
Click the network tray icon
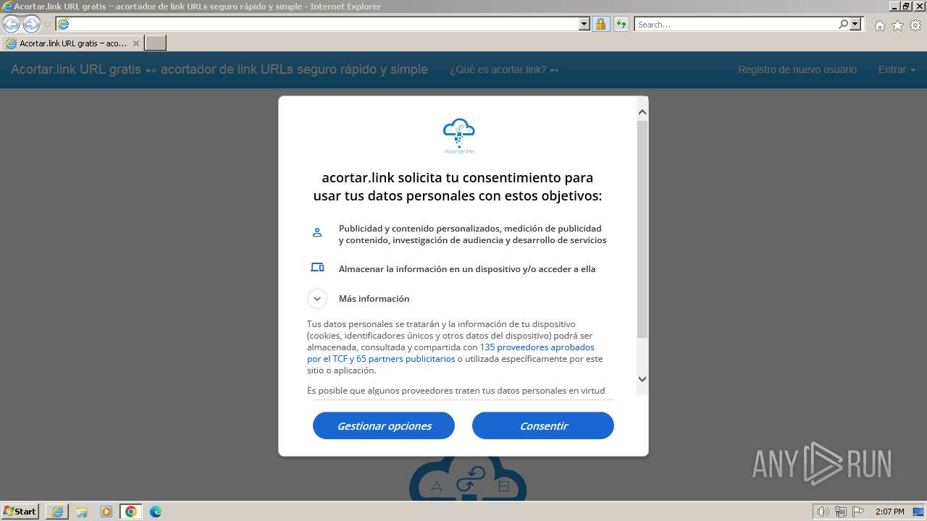(841, 512)
